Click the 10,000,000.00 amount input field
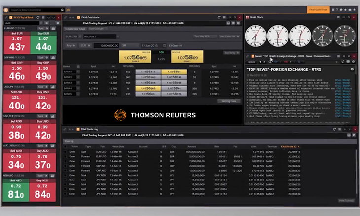Screen dimensions: 360x216 pyautogui.click(x=104, y=45)
